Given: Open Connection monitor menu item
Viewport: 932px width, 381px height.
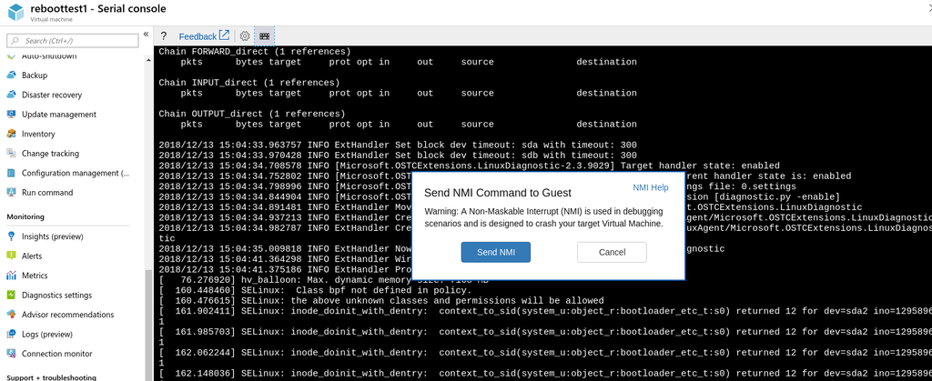Looking at the screenshot, I should [57, 354].
